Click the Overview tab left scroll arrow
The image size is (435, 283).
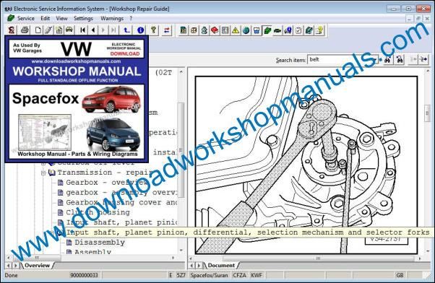click(8, 266)
